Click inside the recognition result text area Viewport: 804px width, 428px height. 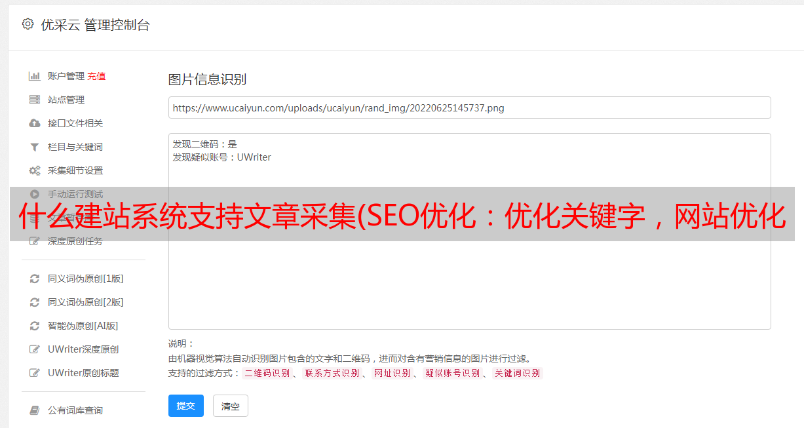point(469,231)
